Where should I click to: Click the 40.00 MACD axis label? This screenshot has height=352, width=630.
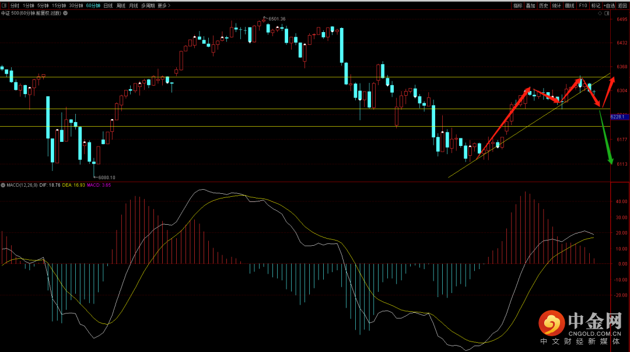pos(622,201)
